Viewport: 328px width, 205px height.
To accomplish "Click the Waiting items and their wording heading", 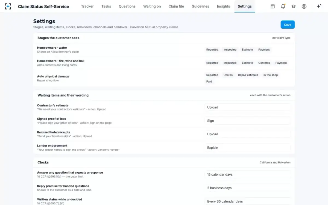I will coord(63,95).
